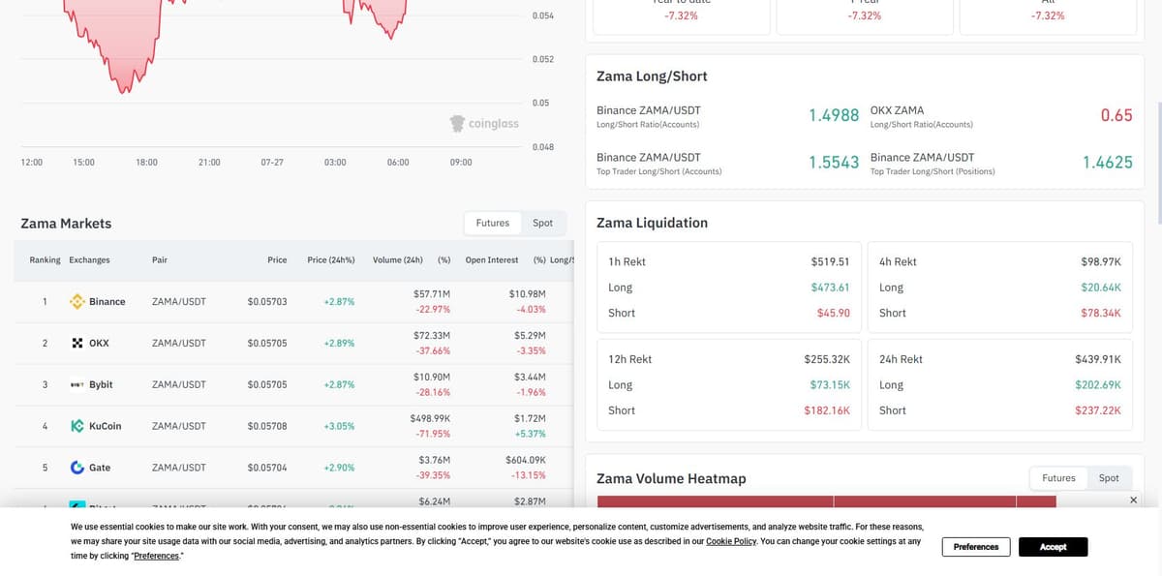The image size is (1162, 576).
Task: Sort table by Ranking header
Action: tap(45, 260)
